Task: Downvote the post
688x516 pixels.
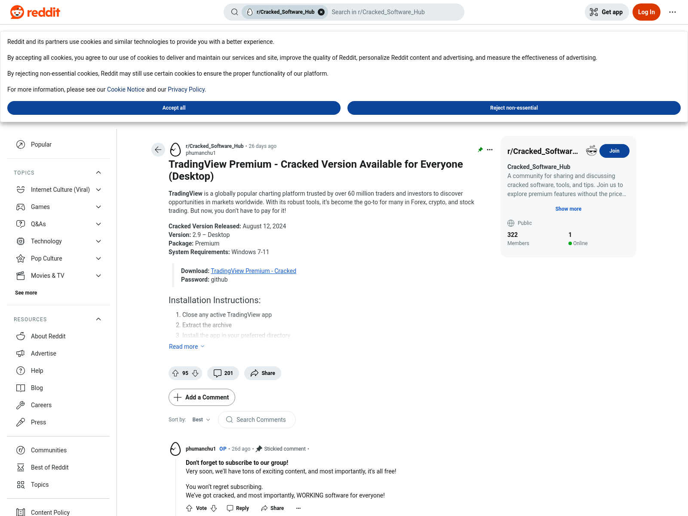Action: [195, 373]
